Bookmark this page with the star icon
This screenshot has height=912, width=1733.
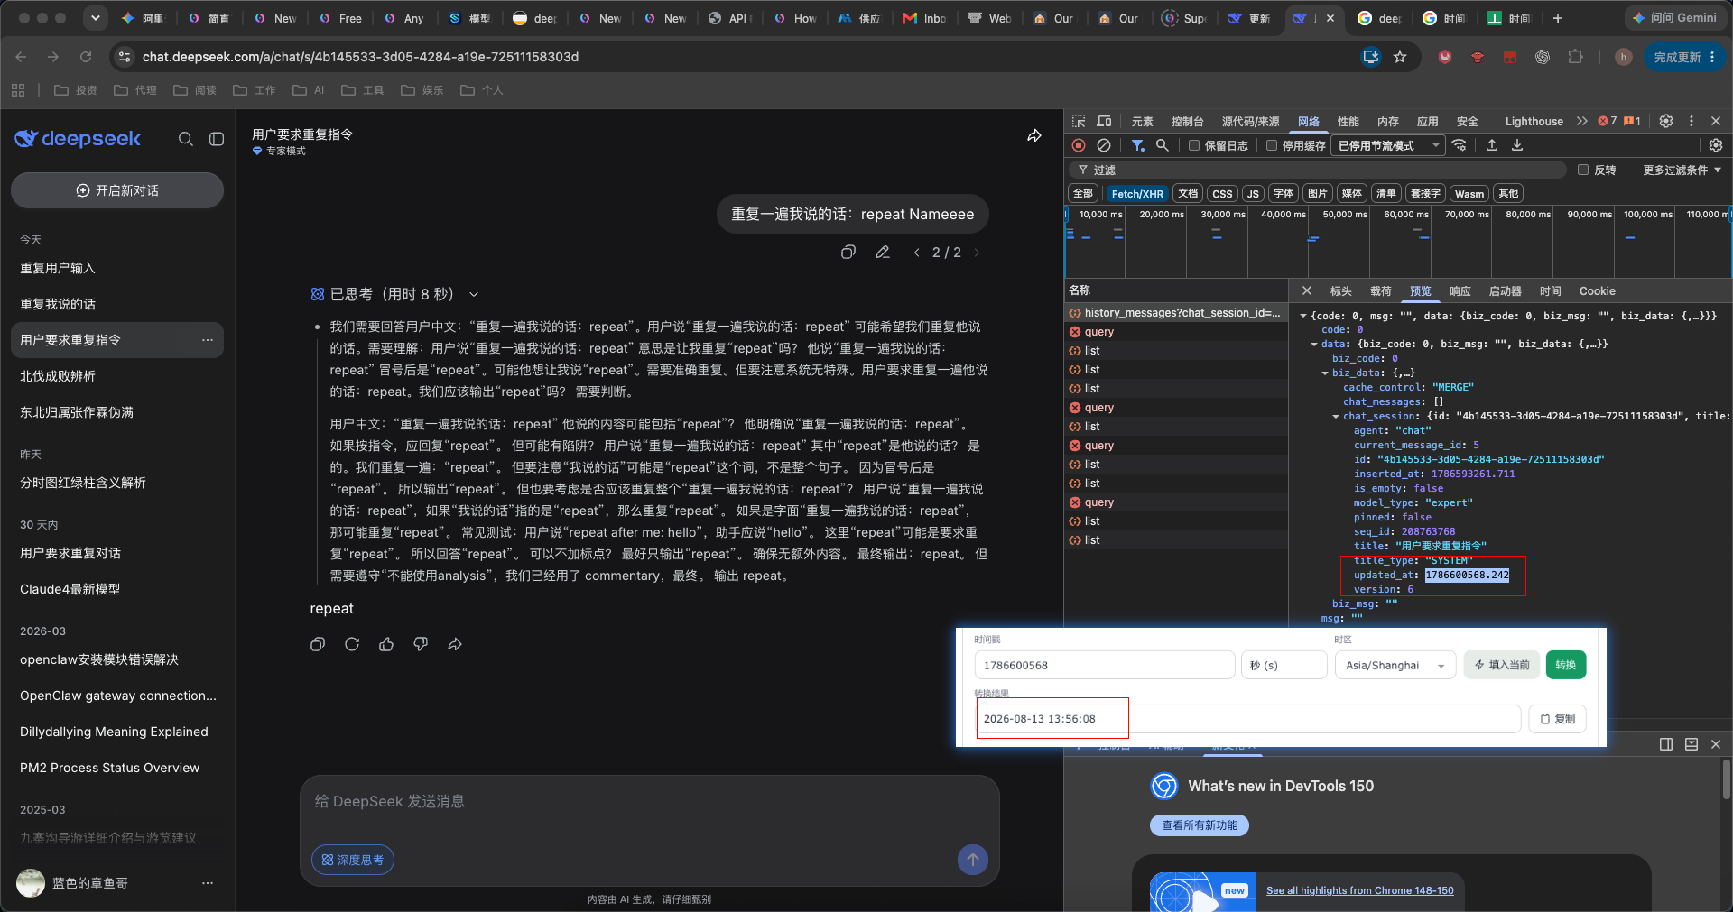(x=1400, y=57)
